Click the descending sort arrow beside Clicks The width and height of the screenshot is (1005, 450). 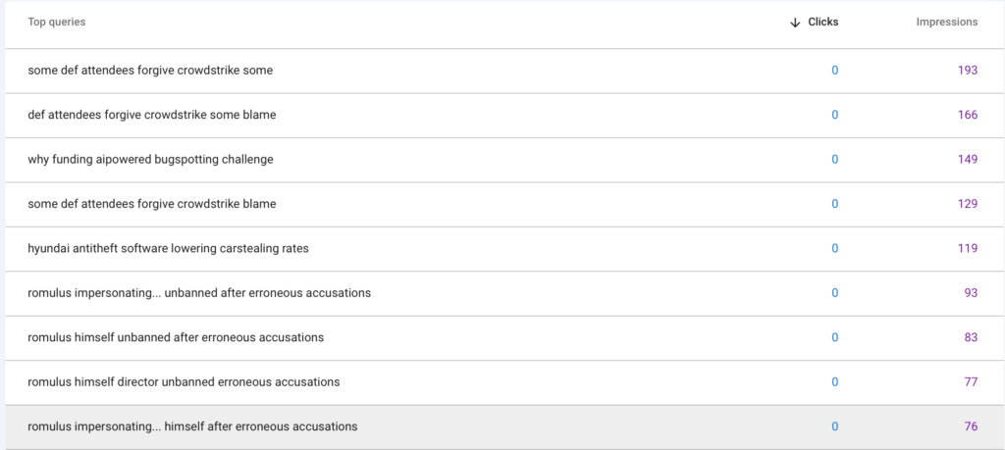pos(795,23)
